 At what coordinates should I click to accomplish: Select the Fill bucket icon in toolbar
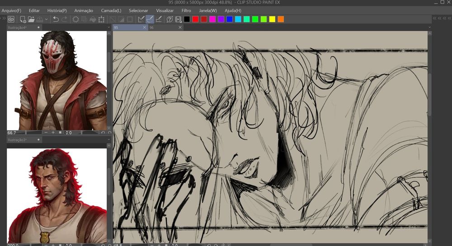coord(93,19)
